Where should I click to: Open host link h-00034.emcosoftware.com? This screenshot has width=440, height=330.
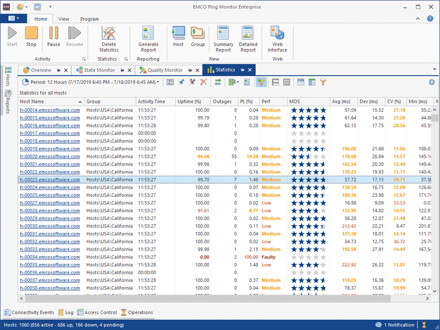50,257
